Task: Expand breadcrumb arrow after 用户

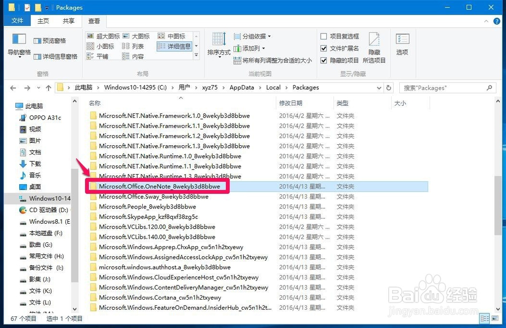Action: tap(196, 88)
